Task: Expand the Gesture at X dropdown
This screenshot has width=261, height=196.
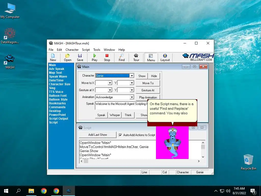Action: click(x=110, y=90)
